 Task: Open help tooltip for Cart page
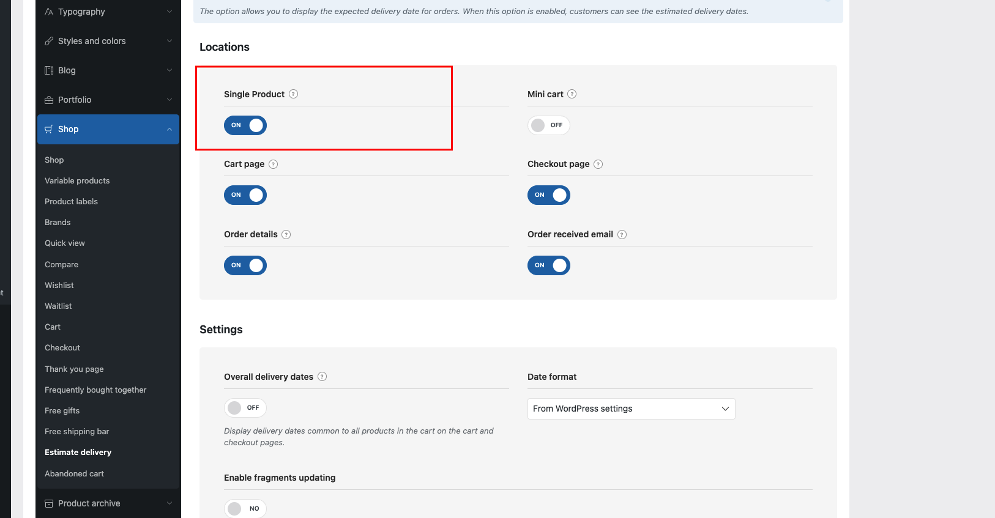point(274,164)
